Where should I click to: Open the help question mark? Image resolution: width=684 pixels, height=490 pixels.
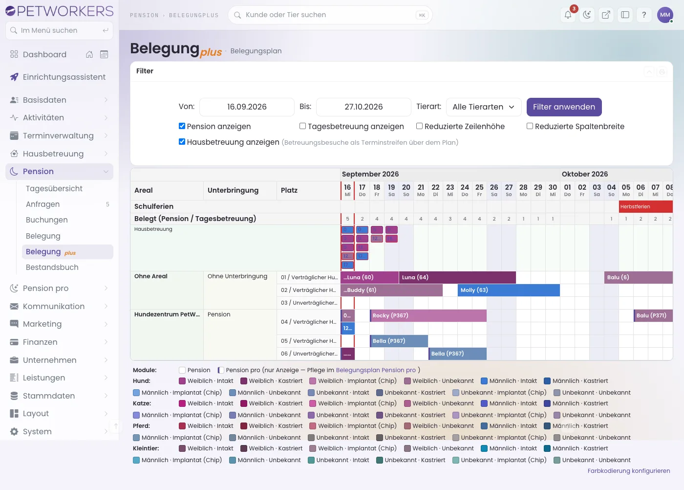pos(644,15)
